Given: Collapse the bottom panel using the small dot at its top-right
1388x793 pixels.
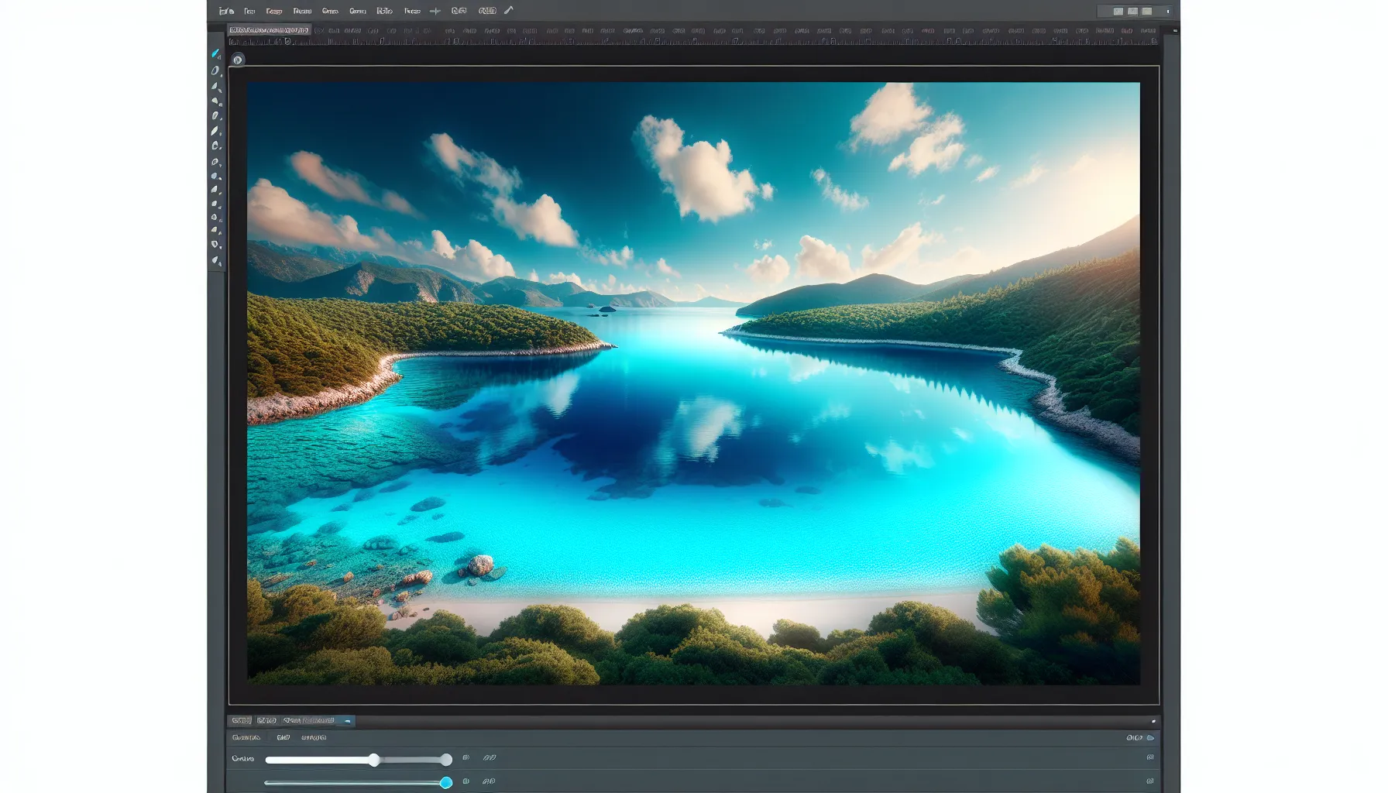Looking at the screenshot, I should [x=1153, y=721].
